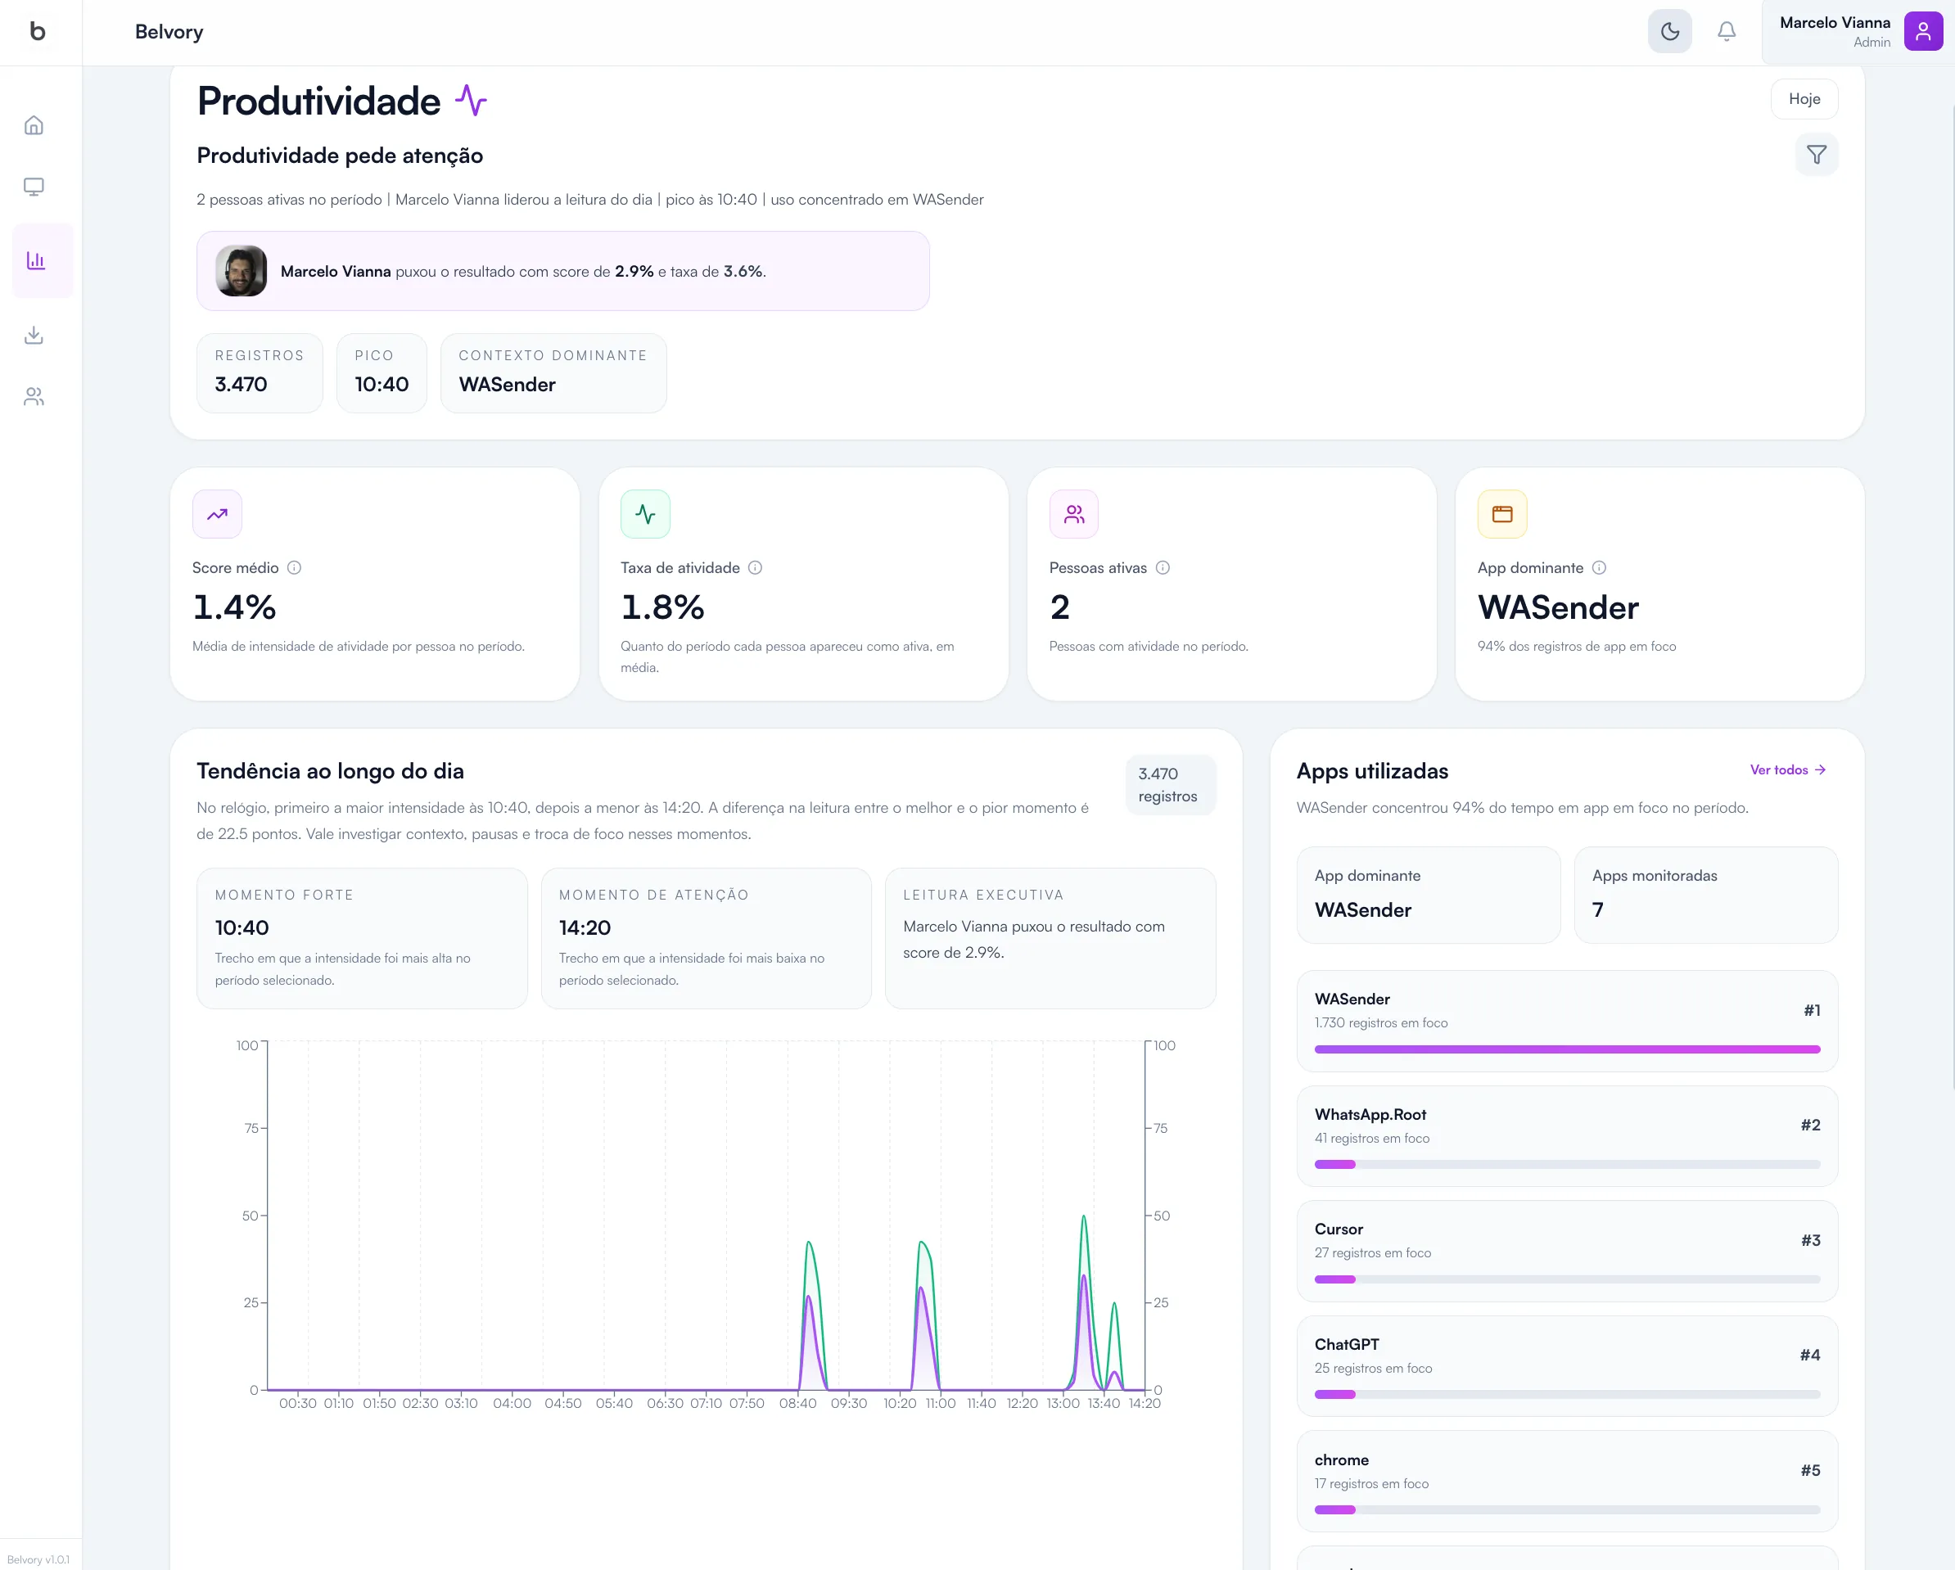The image size is (1955, 1570).
Task: Click the Belvory logo in the sidebar
Action: click(37, 32)
